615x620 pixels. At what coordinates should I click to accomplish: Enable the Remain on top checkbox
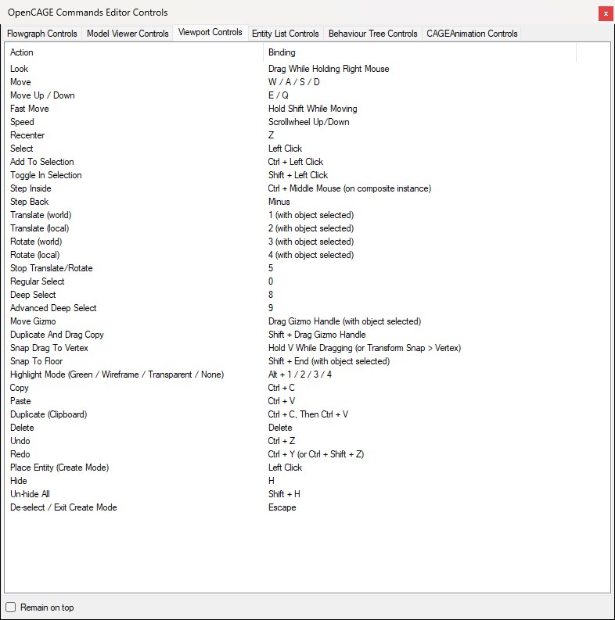coord(11,607)
